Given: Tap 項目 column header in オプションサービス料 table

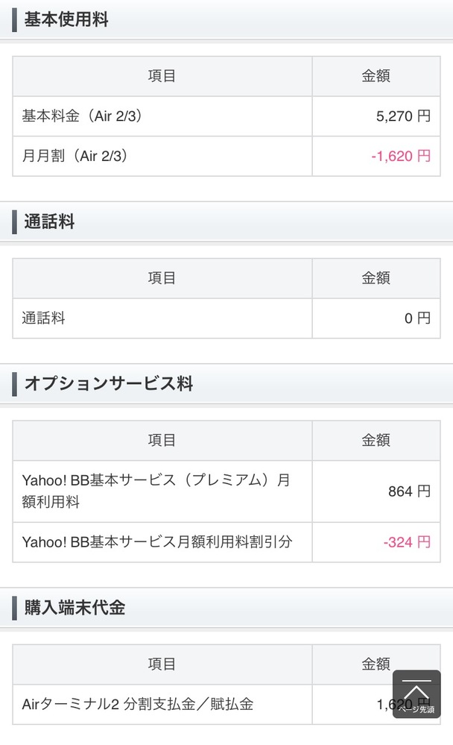Looking at the screenshot, I should 162,440.
